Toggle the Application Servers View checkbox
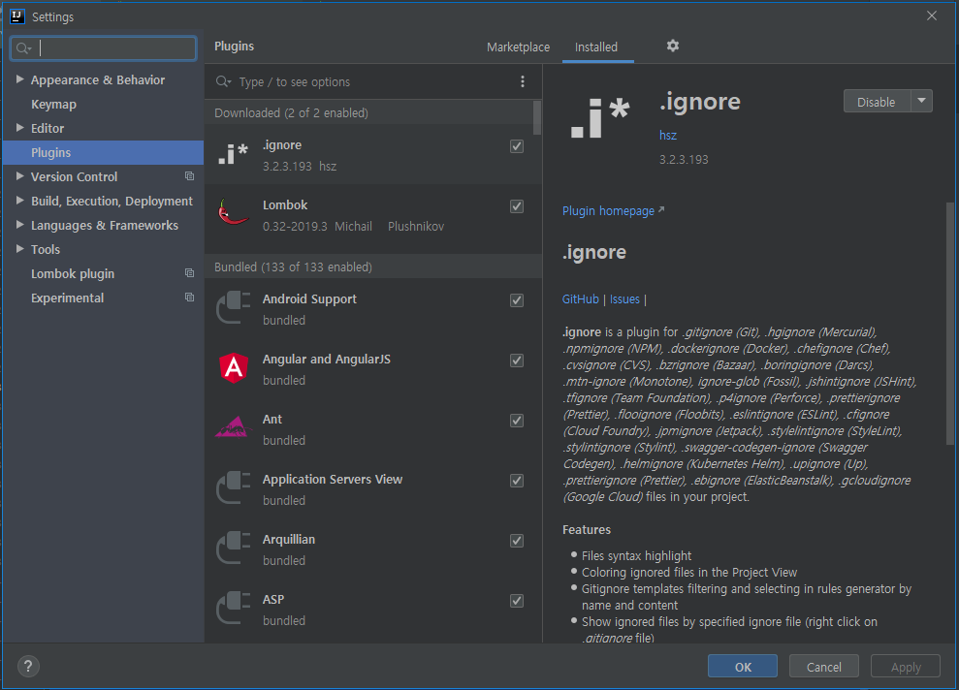The height and width of the screenshot is (690, 959). (x=517, y=481)
